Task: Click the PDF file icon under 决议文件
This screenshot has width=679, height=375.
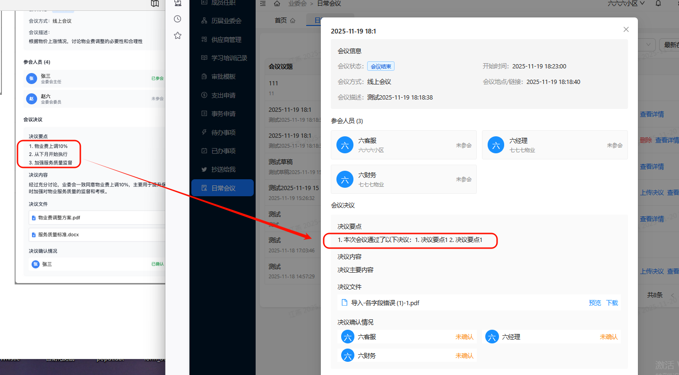Action: 344,303
